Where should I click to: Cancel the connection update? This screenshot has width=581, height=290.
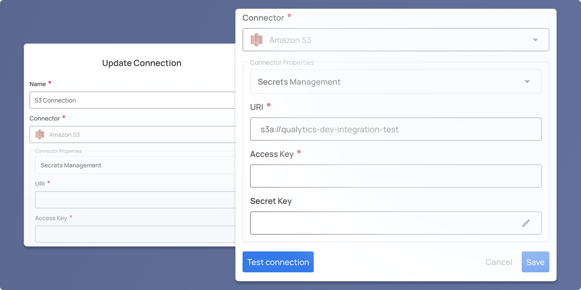click(498, 262)
